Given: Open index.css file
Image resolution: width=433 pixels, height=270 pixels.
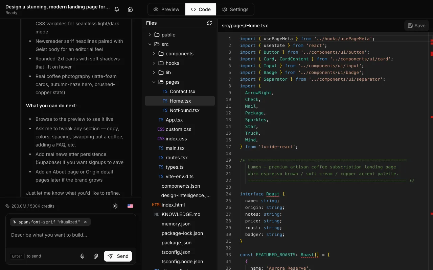Looking at the screenshot, I should [x=180, y=139].
